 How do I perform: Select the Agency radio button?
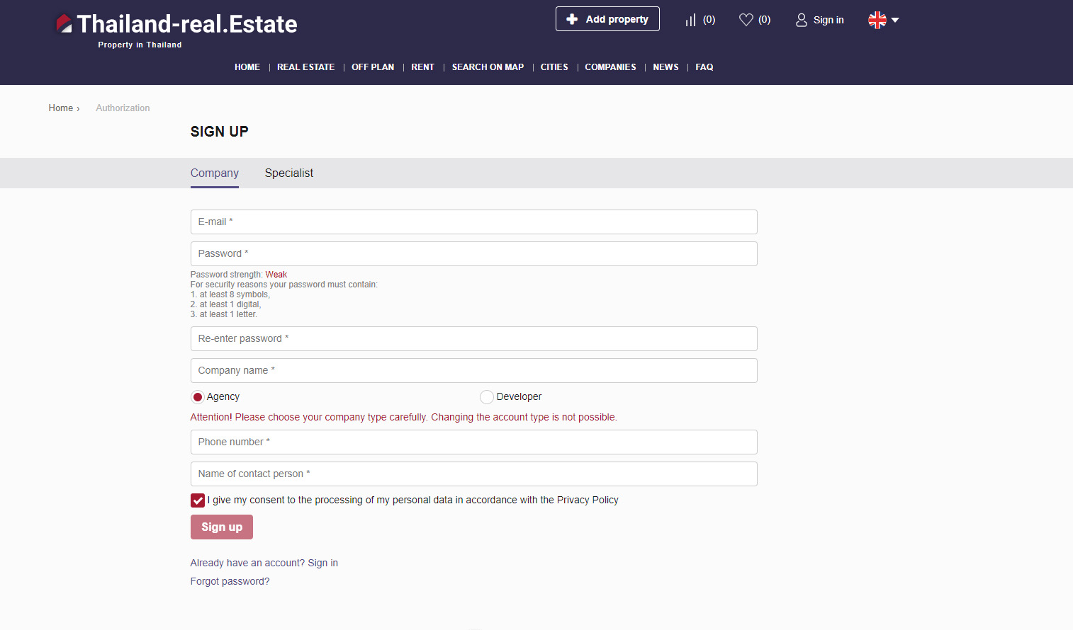[x=198, y=397]
